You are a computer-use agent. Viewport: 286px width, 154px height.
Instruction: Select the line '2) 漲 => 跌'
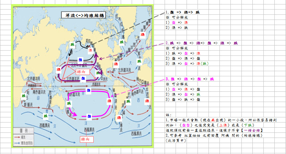tap(177, 28)
